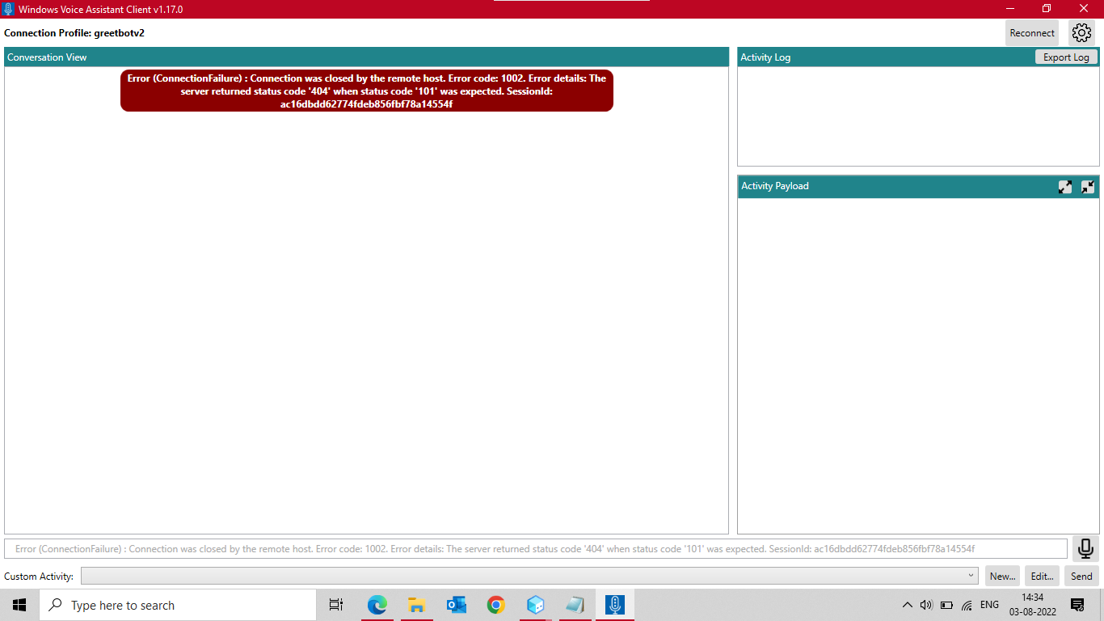1104x621 pixels.
Task: Open Task View from the taskbar
Action: (x=336, y=604)
